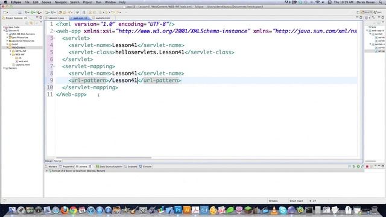Screen dimensions: 386x217
Task: Open the Snippets view tab
Action: pyautogui.click(x=131, y=166)
